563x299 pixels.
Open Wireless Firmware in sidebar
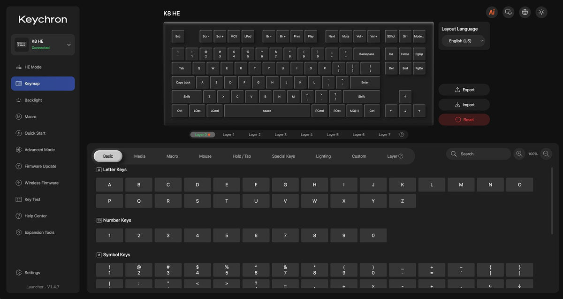43,183
